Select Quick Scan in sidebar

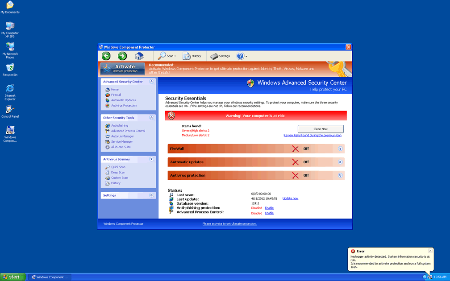pos(118,167)
